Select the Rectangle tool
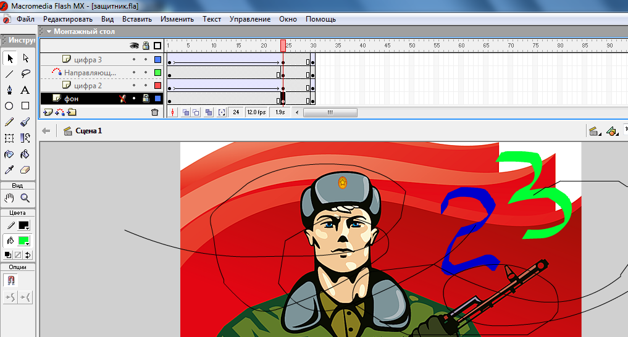The height and width of the screenshot is (337, 628). click(x=26, y=106)
